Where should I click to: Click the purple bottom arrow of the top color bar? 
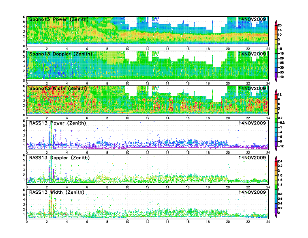[x=276, y=79]
